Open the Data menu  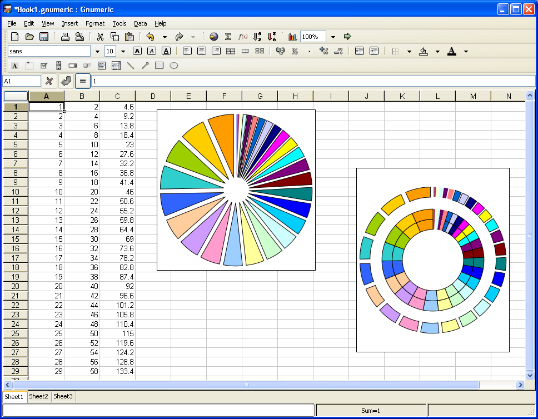tap(140, 23)
